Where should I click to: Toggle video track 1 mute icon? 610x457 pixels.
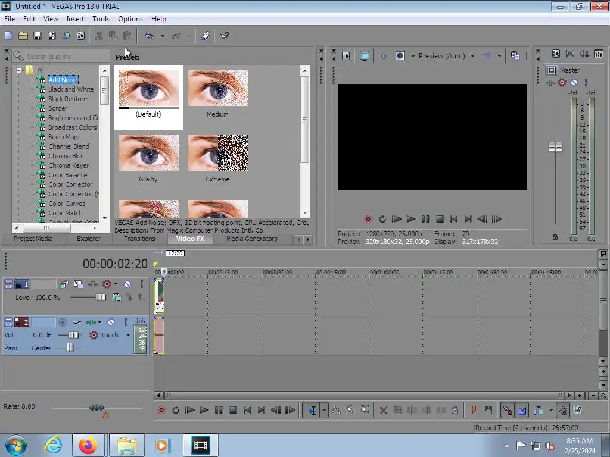[x=127, y=284]
